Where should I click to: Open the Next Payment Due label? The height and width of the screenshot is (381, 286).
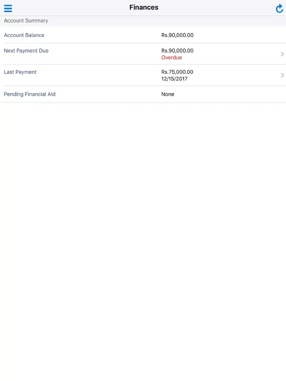point(26,51)
